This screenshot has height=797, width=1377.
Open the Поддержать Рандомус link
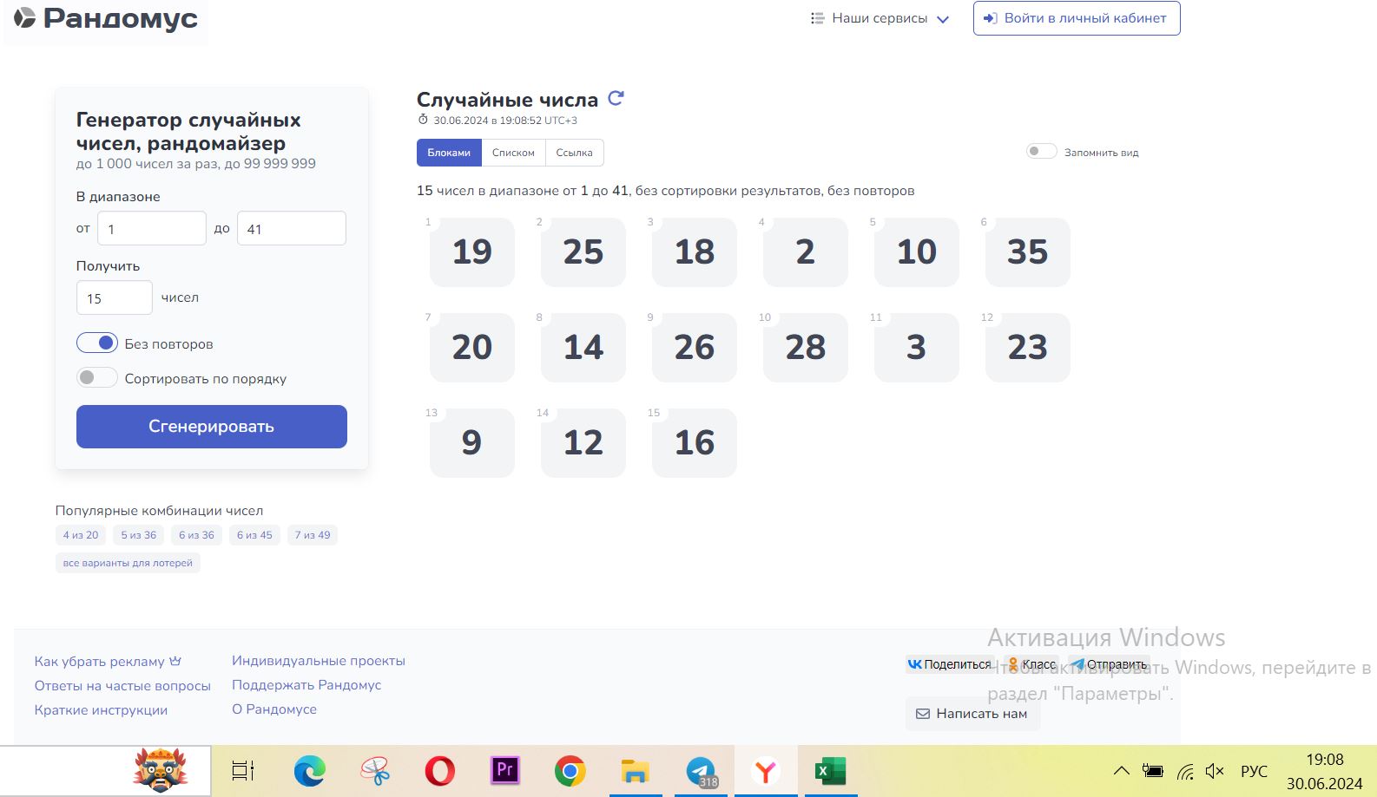306,685
